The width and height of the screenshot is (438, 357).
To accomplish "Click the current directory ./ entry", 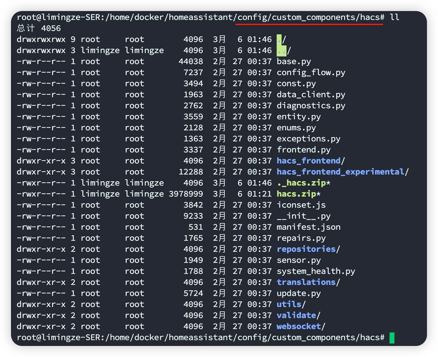I will pos(281,40).
